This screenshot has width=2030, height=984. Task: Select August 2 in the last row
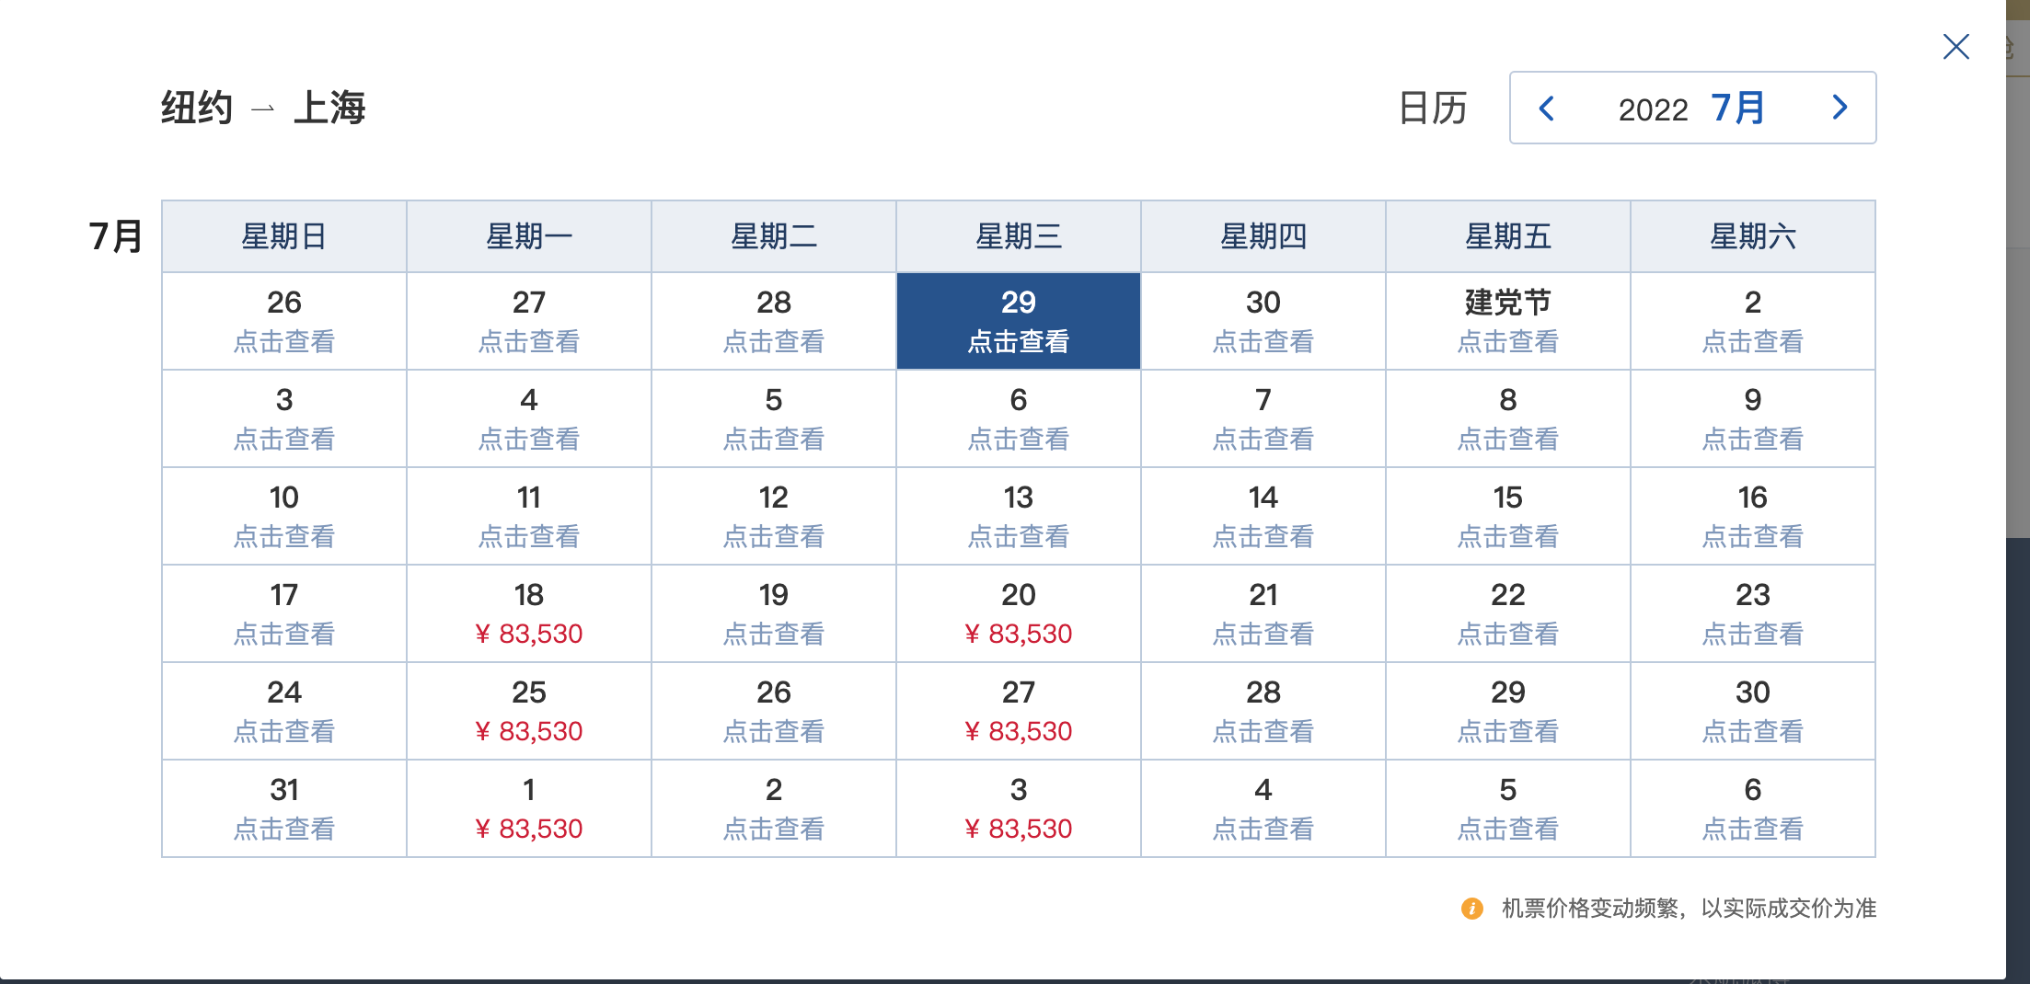(774, 808)
